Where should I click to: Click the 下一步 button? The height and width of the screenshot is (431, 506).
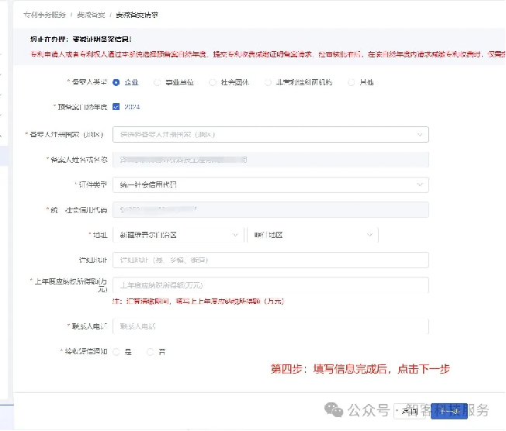pyautogui.click(x=449, y=411)
